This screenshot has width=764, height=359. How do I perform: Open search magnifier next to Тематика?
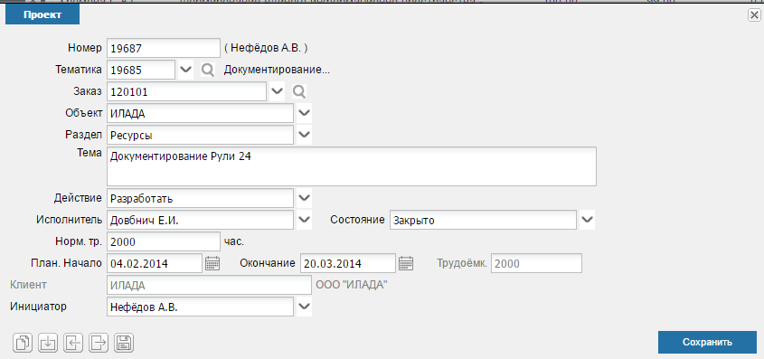(x=208, y=71)
